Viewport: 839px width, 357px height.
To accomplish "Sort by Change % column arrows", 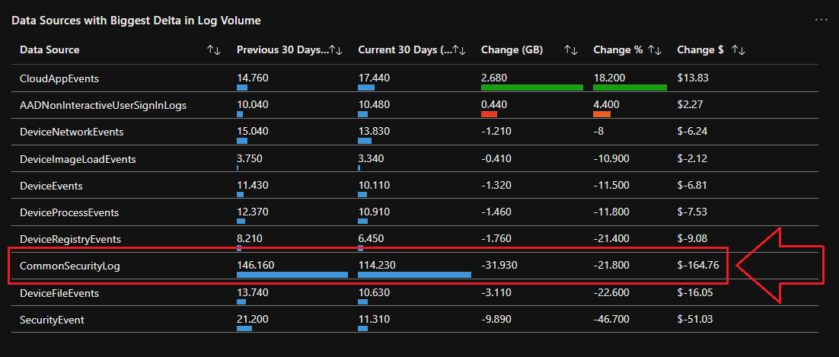I will [x=655, y=50].
